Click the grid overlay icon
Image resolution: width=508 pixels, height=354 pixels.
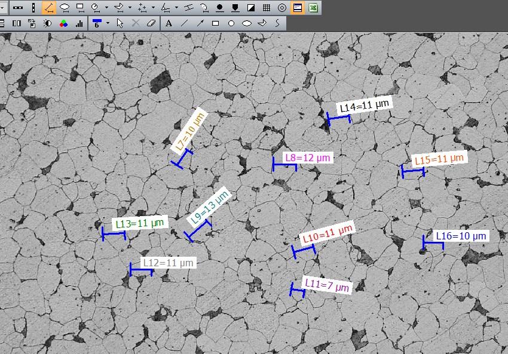pos(267,7)
